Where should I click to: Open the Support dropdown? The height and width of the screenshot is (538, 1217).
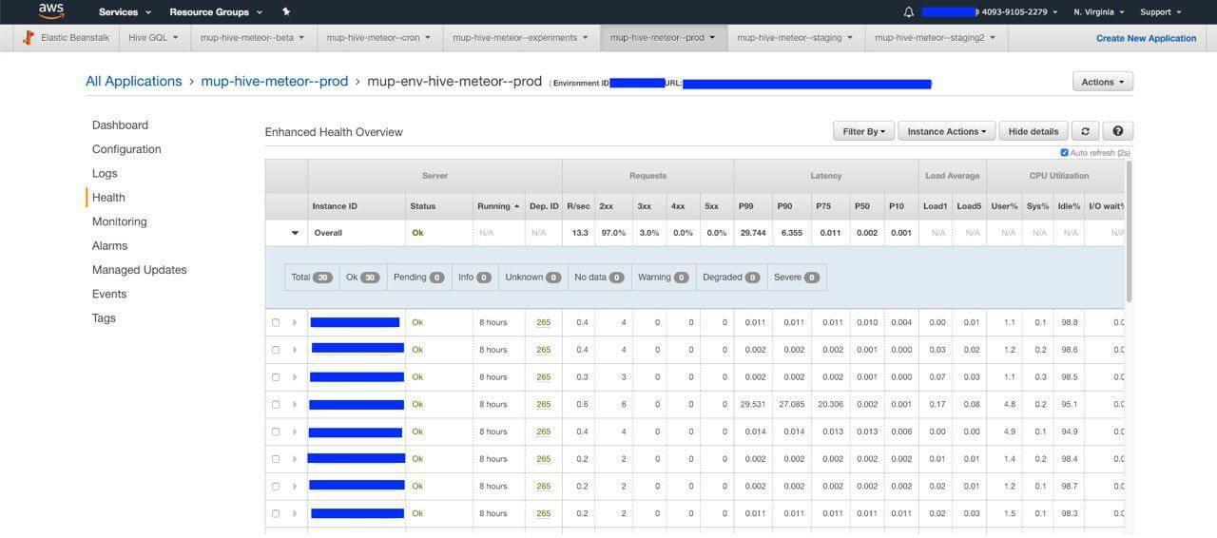1161,12
